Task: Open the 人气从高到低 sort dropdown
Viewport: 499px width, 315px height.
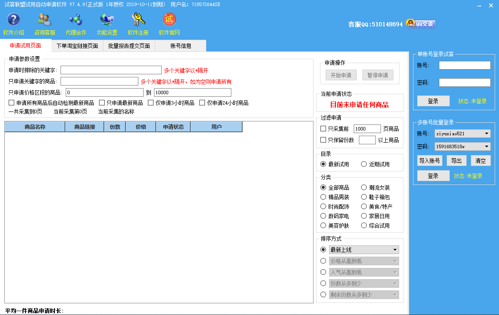Action: click(x=364, y=272)
